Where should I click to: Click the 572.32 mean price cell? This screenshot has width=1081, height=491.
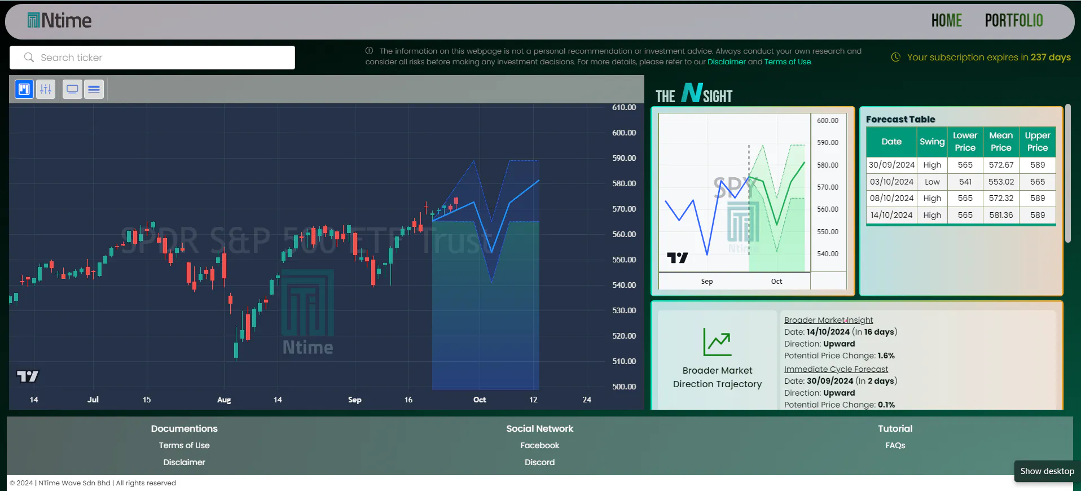coord(1001,198)
